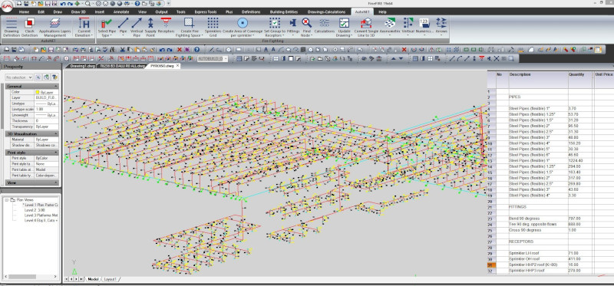Open the Clash Detection tool
The width and height of the screenshot is (614, 286).
point(29,27)
